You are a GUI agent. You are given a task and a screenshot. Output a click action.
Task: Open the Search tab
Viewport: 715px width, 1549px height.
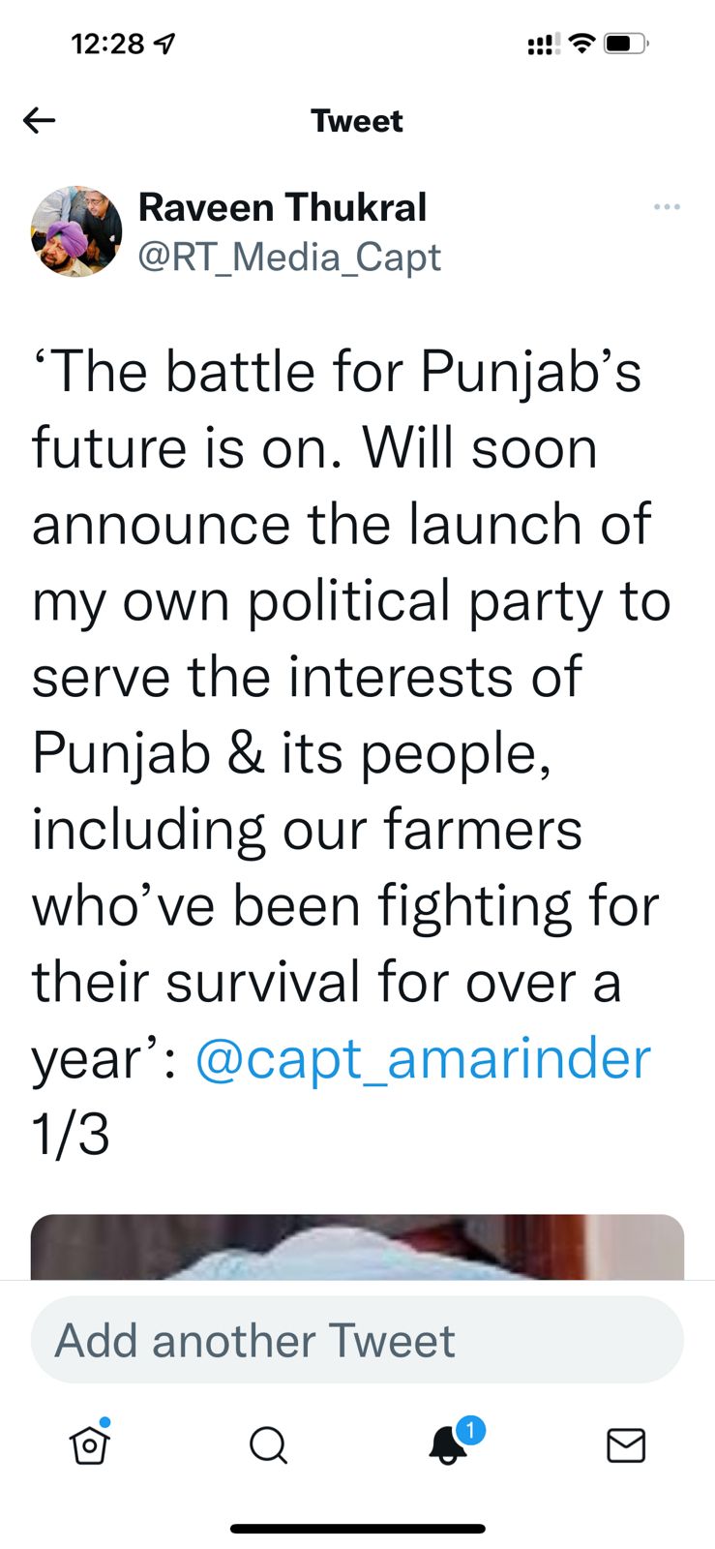click(268, 1445)
